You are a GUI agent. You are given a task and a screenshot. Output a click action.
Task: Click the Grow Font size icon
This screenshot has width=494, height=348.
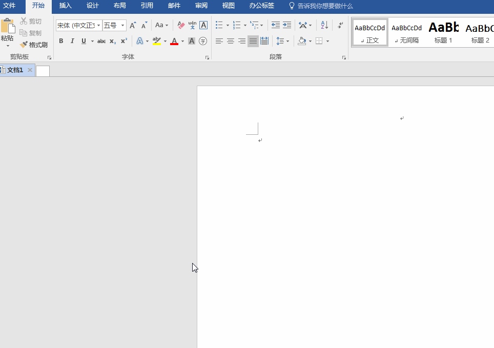tap(133, 25)
